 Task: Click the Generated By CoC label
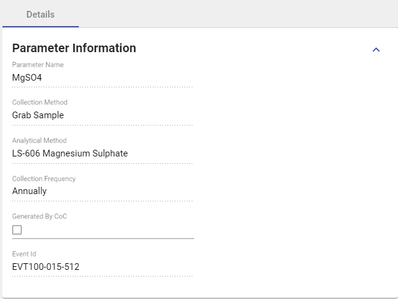point(39,217)
